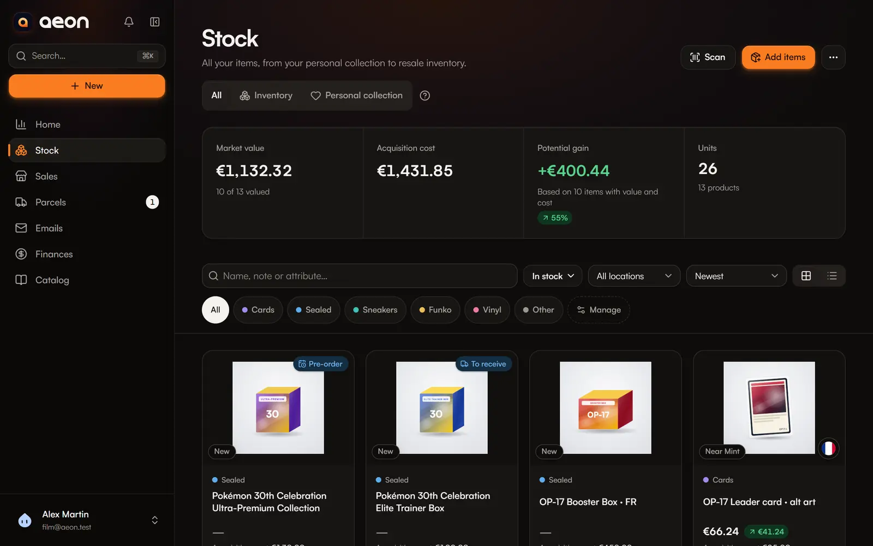Viewport: 873px width, 546px height.
Task: Open Catalog section
Action: pyautogui.click(x=87, y=280)
